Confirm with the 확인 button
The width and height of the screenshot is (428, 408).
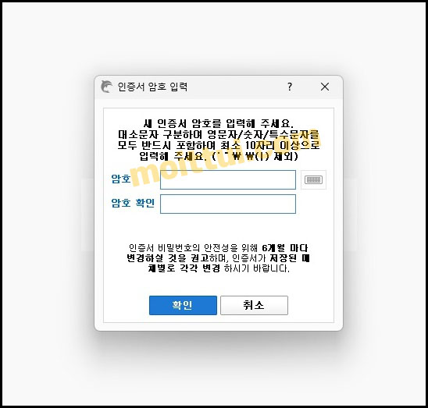click(183, 305)
